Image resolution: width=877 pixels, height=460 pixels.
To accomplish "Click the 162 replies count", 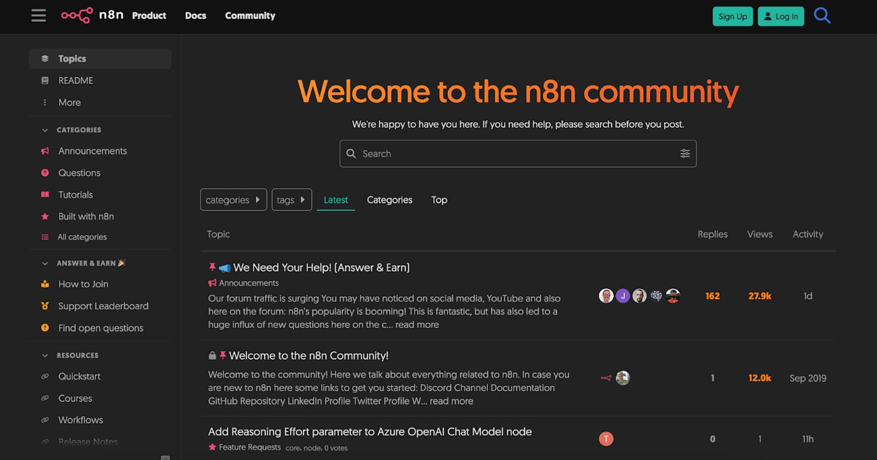I will tap(713, 296).
